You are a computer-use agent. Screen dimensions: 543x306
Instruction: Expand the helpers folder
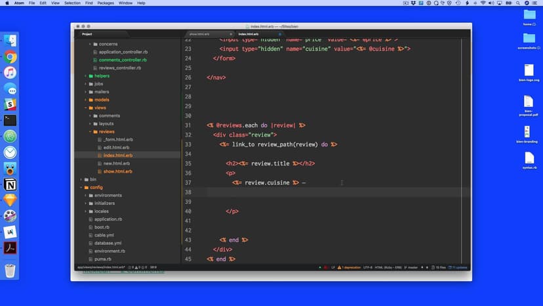click(x=85, y=76)
